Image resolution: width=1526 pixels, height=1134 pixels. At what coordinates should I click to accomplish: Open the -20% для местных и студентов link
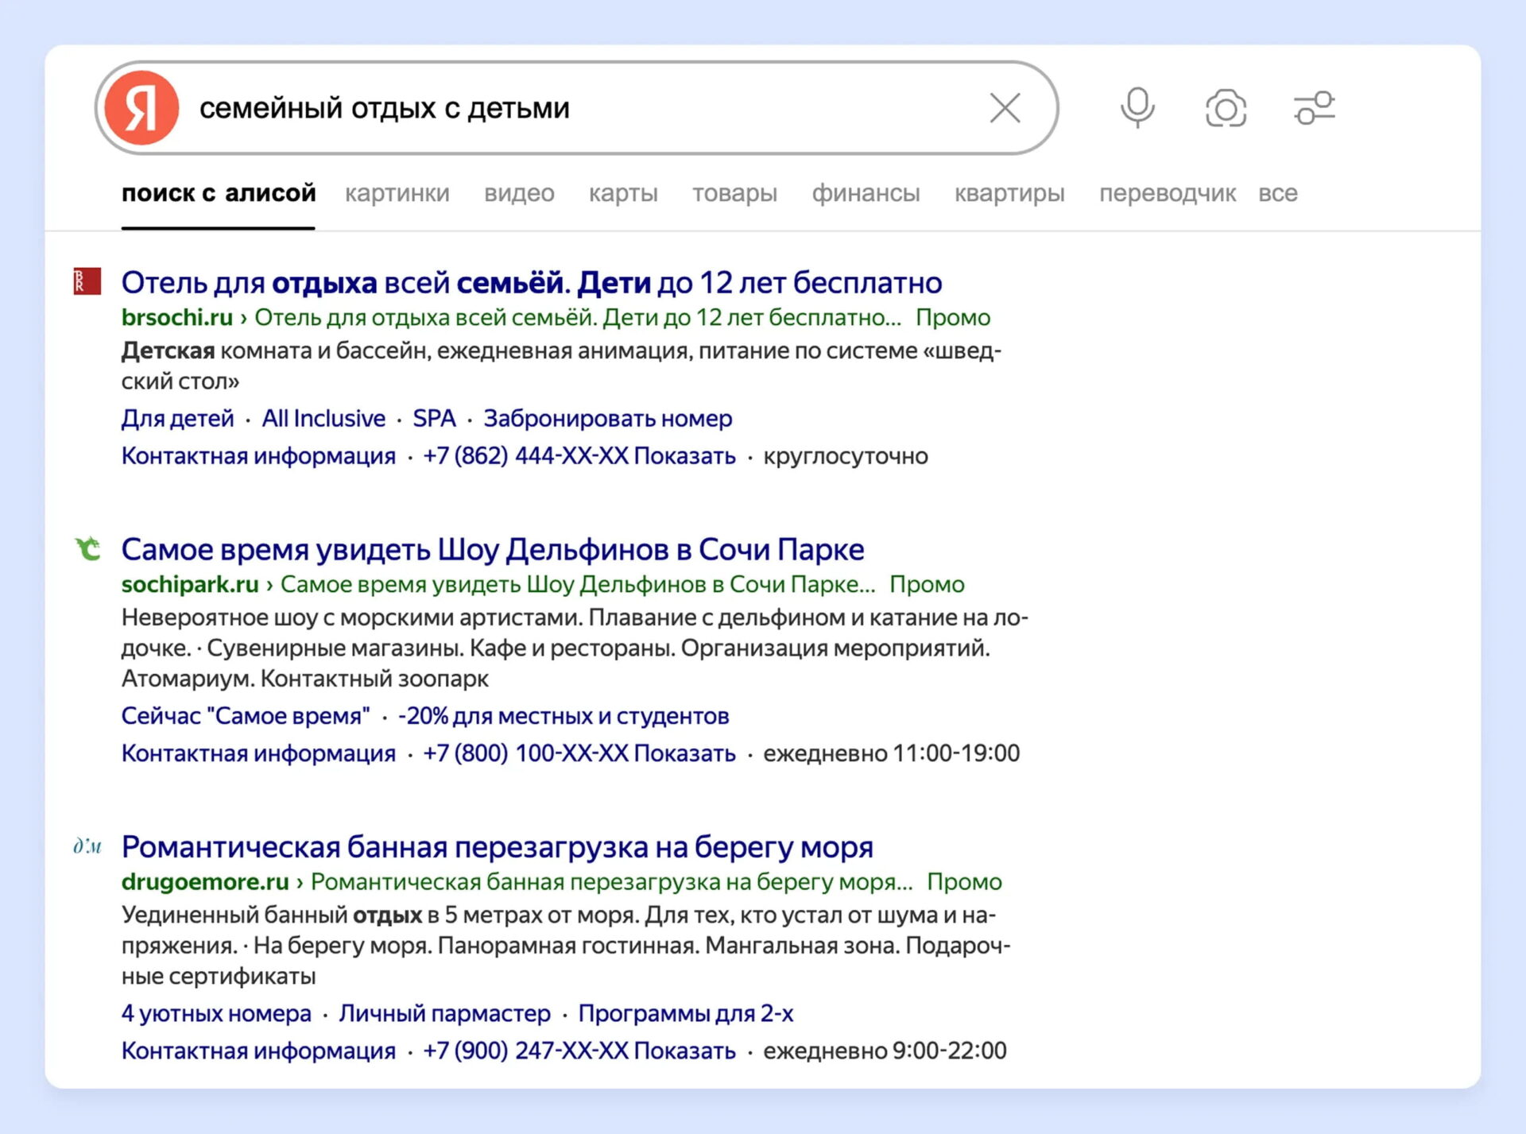tap(563, 716)
